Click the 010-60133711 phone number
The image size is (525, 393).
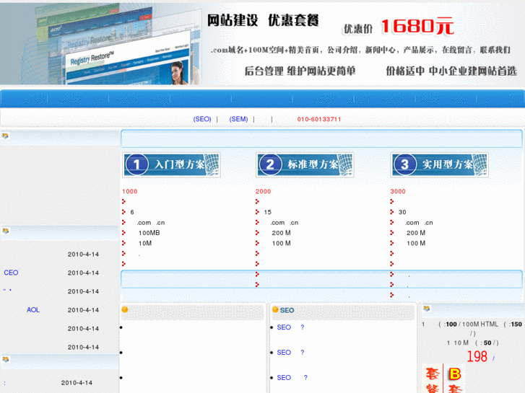pos(319,120)
